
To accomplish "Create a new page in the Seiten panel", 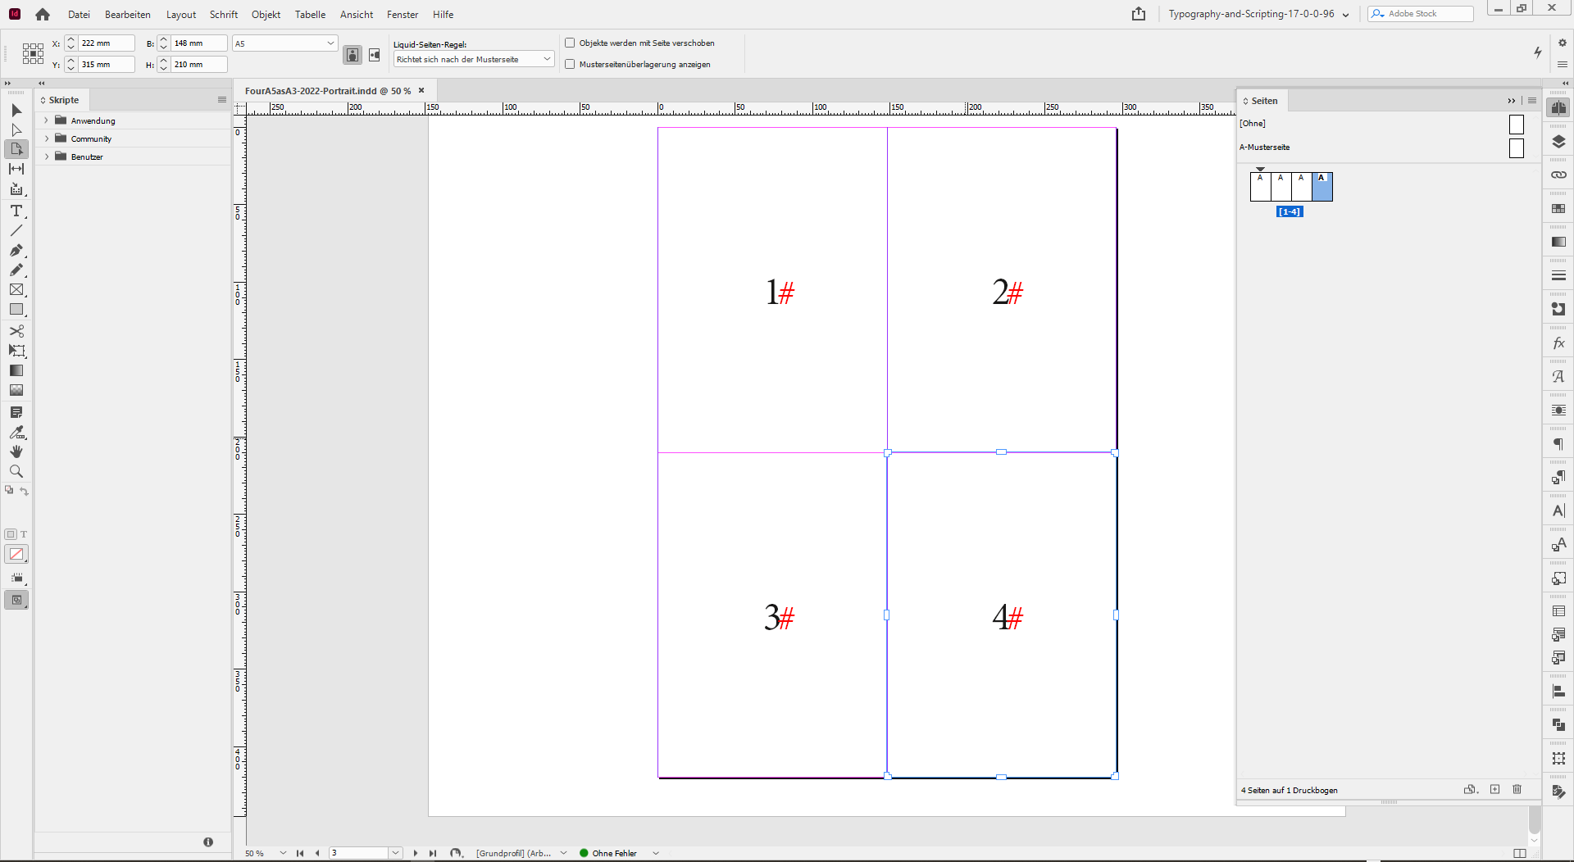I will coord(1494,790).
